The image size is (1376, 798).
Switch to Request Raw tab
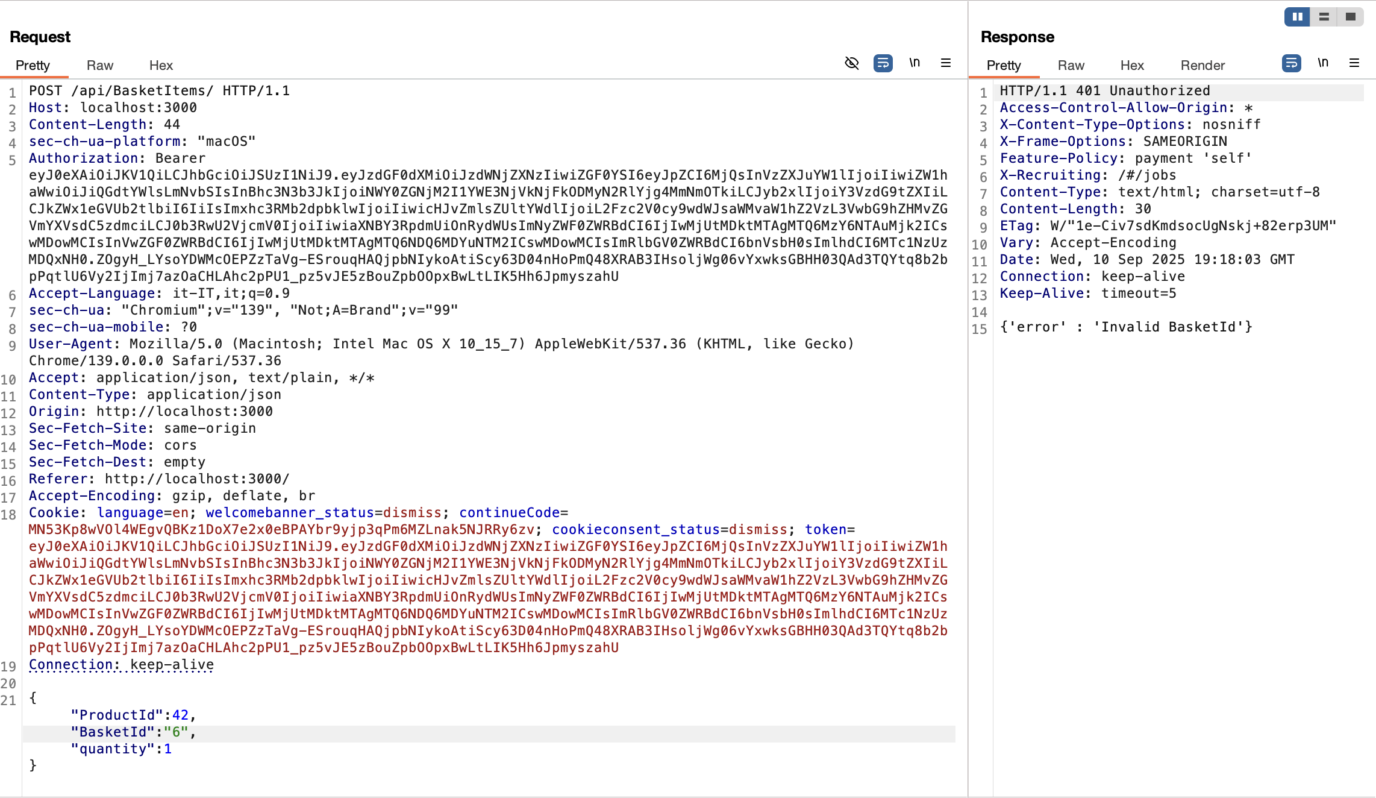(x=99, y=65)
